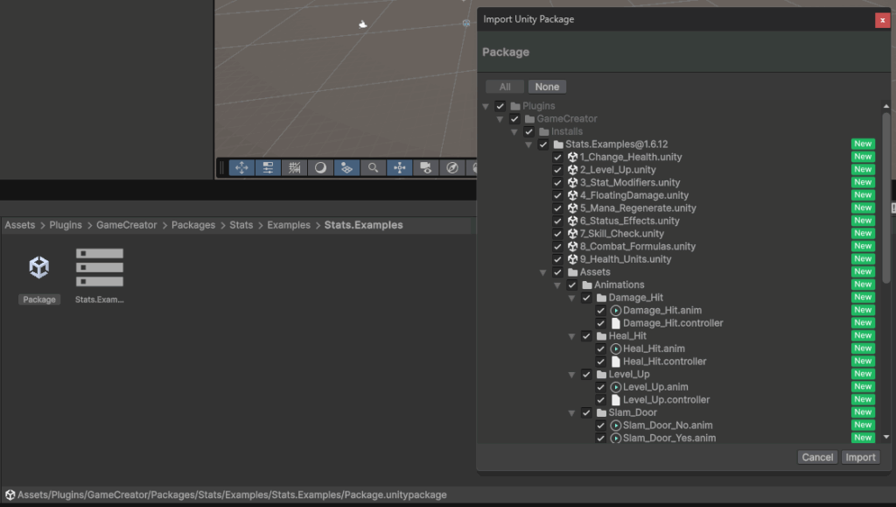Image resolution: width=896 pixels, height=507 pixels.
Task: Collapse the Plugins folder tree
Action: coord(486,106)
